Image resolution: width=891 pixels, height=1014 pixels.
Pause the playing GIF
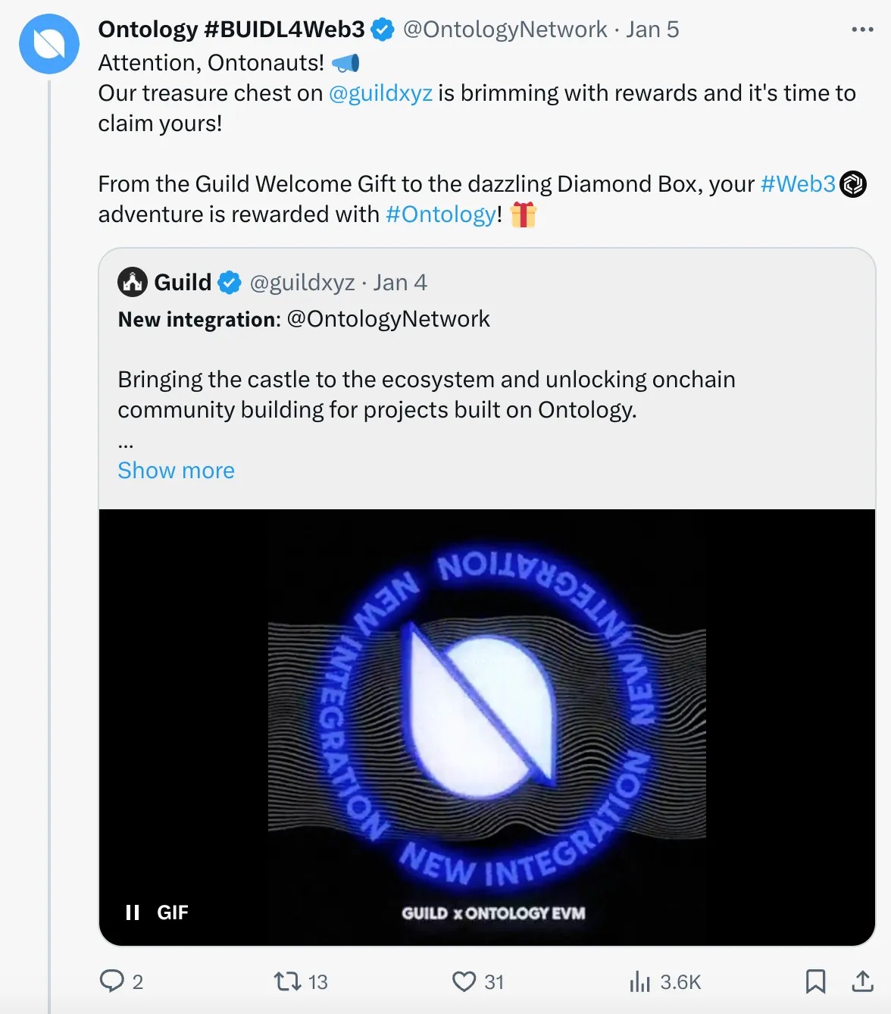pyautogui.click(x=133, y=912)
